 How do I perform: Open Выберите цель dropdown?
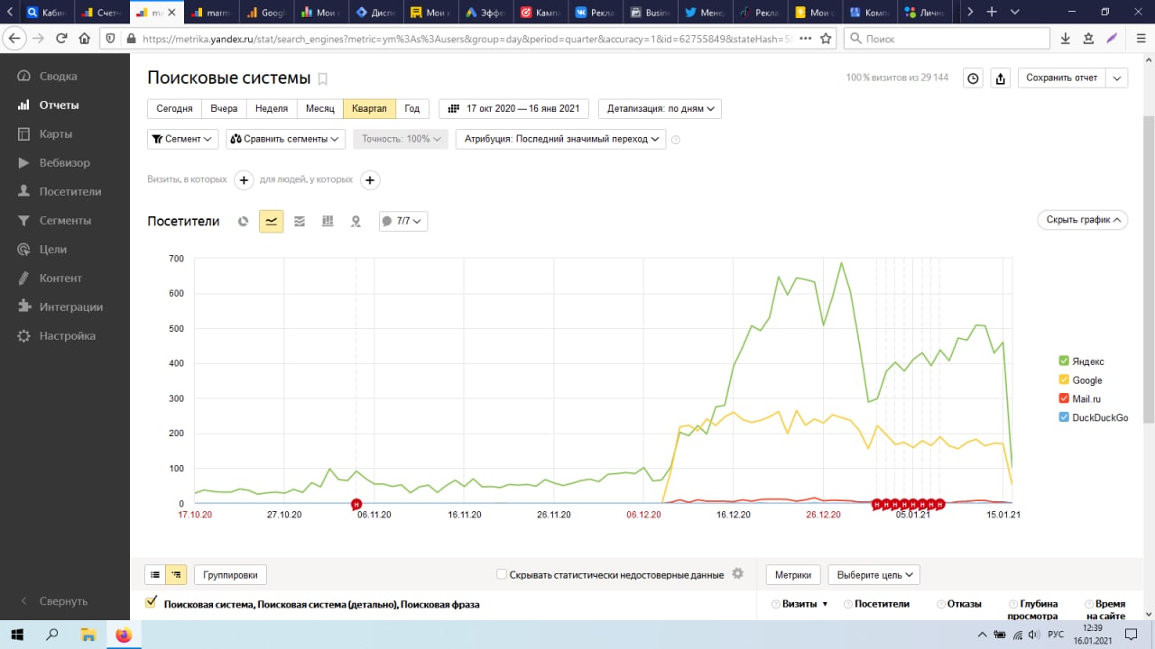(x=873, y=574)
